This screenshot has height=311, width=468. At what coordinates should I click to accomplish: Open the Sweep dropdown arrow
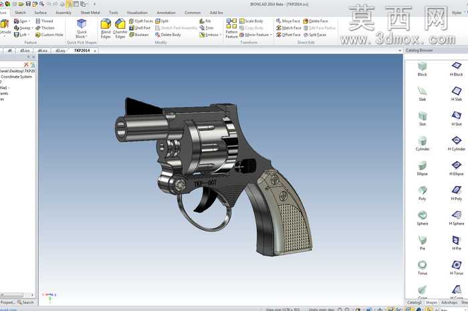click(x=33, y=28)
